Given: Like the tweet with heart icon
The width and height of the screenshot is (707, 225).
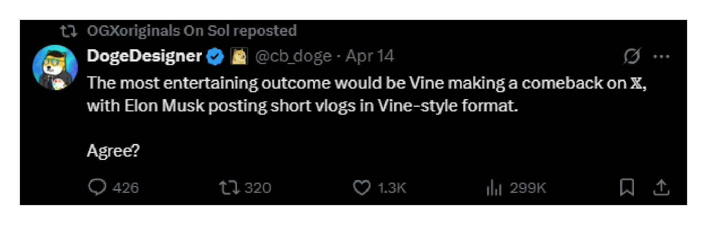Looking at the screenshot, I should click(x=361, y=187).
